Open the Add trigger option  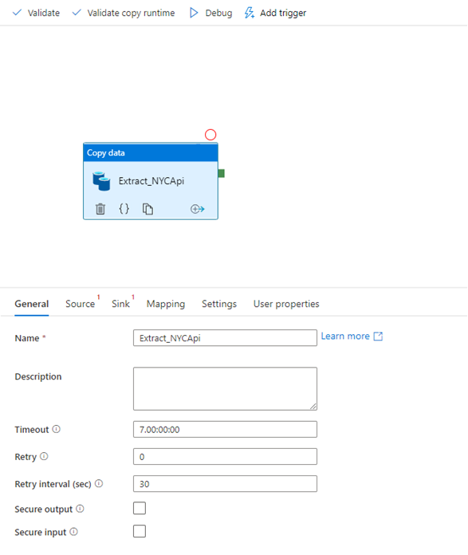[275, 13]
